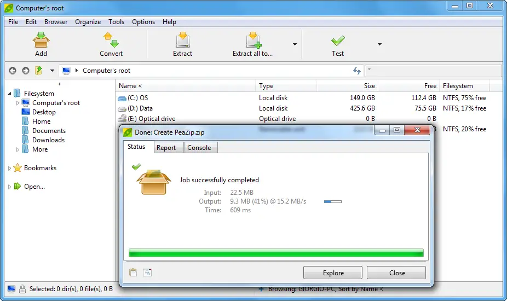Open the Organize menu

[88, 22]
